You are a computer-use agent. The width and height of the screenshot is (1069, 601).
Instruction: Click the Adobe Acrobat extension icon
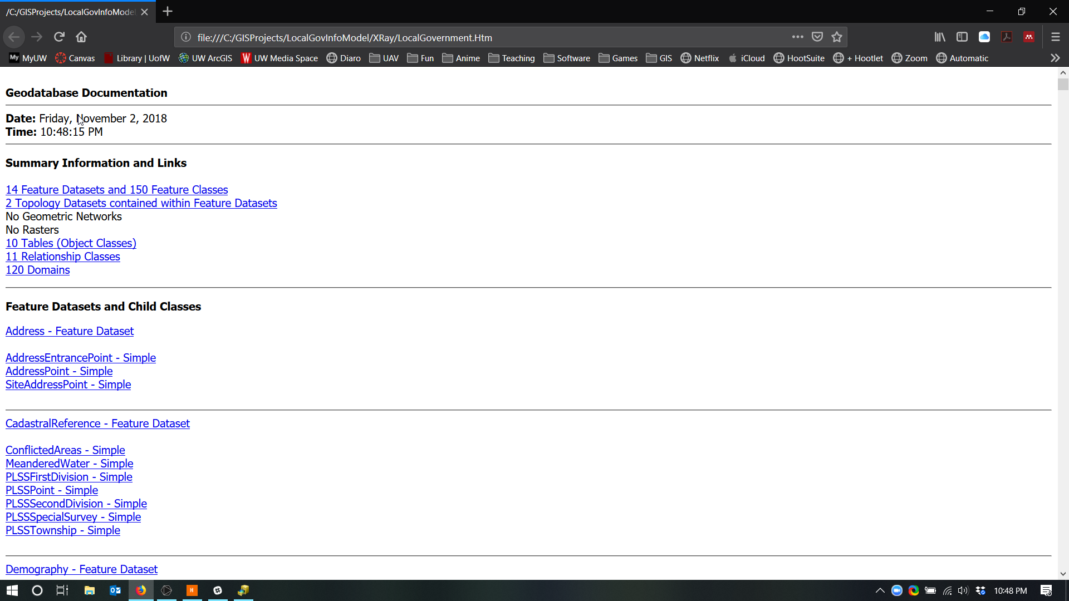[1006, 37]
